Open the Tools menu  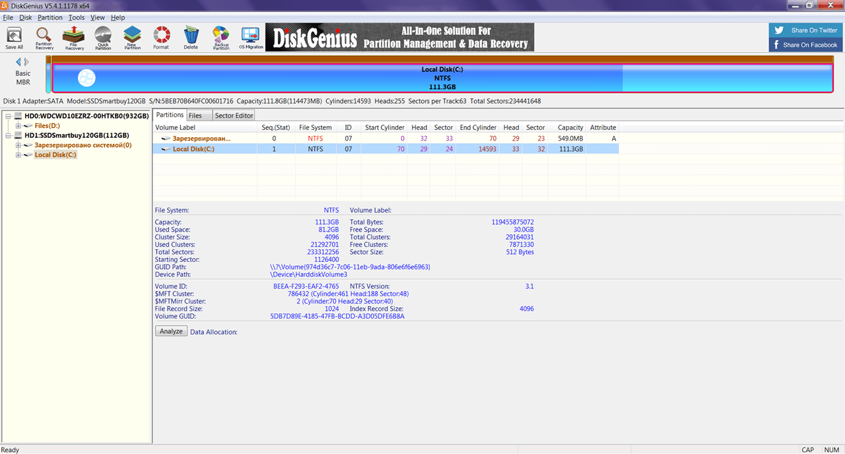pos(77,18)
